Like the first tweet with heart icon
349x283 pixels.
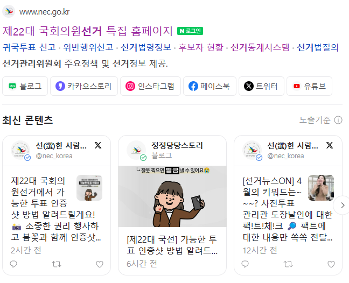tap(100, 264)
